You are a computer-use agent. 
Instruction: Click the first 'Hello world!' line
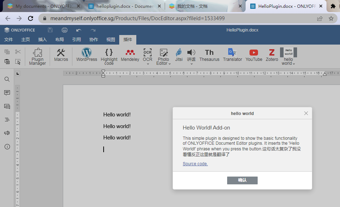(117, 115)
